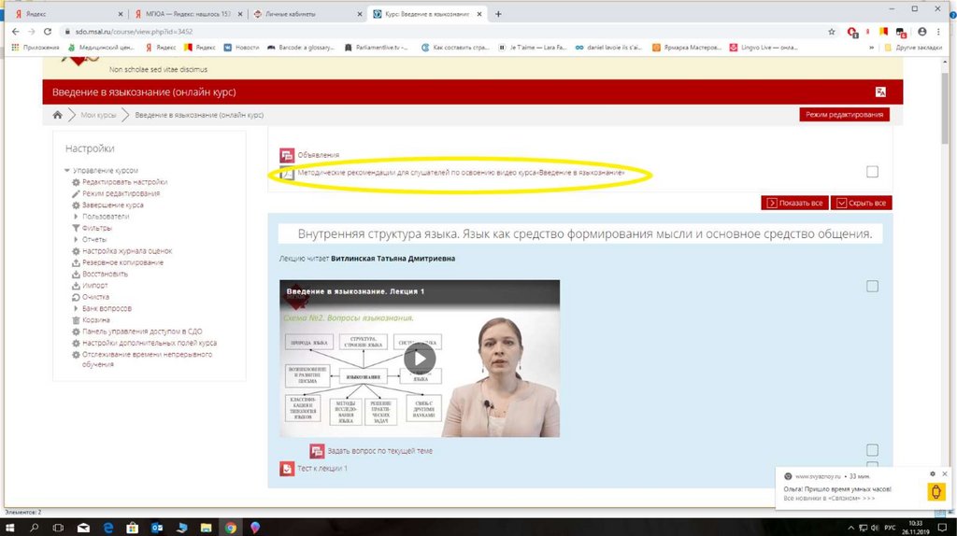Tick the completion checkbox beside lecture video
This screenshot has width=957, height=536.
coord(872,287)
